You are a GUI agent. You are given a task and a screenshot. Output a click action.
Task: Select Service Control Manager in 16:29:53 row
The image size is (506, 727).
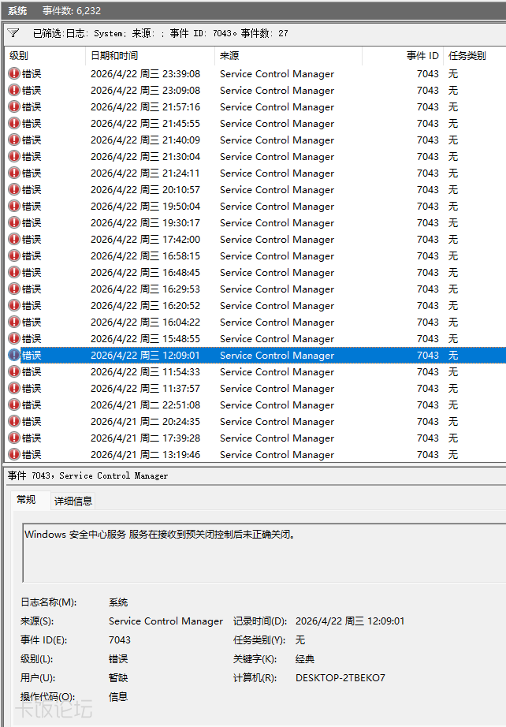[277, 289]
